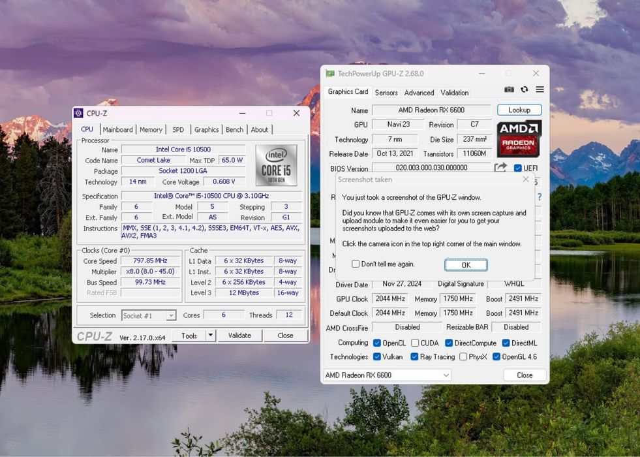Click the Validate button in CPU-Z
The image size is (640, 457).
point(239,336)
